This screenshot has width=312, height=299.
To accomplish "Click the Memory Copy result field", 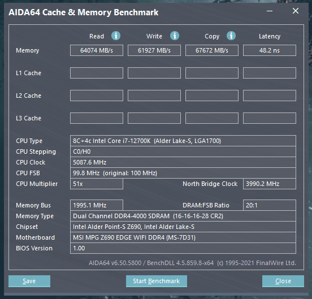I will [212, 50].
